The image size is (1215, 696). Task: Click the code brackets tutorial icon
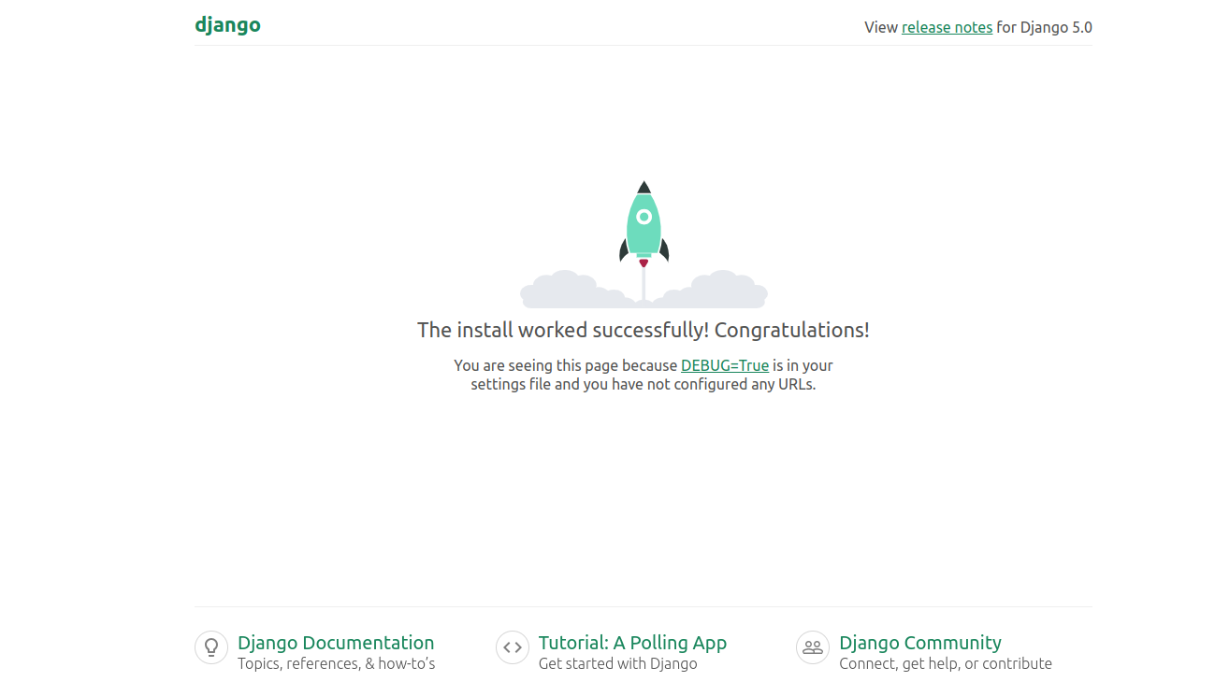(x=513, y=647)
